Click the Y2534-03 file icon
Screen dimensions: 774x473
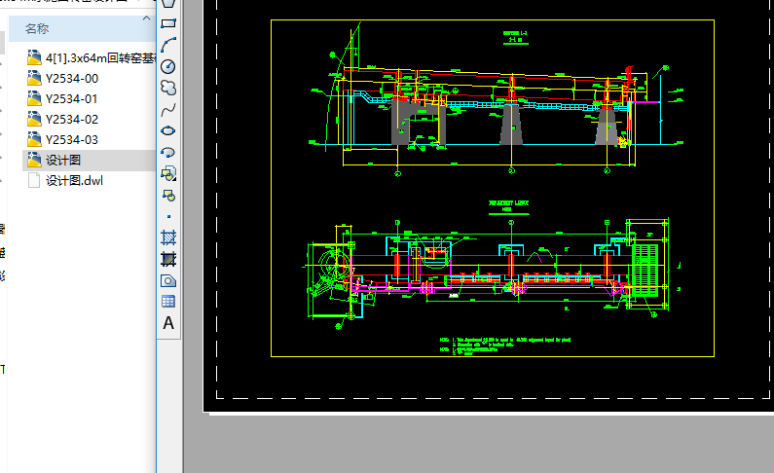point(34,139)
